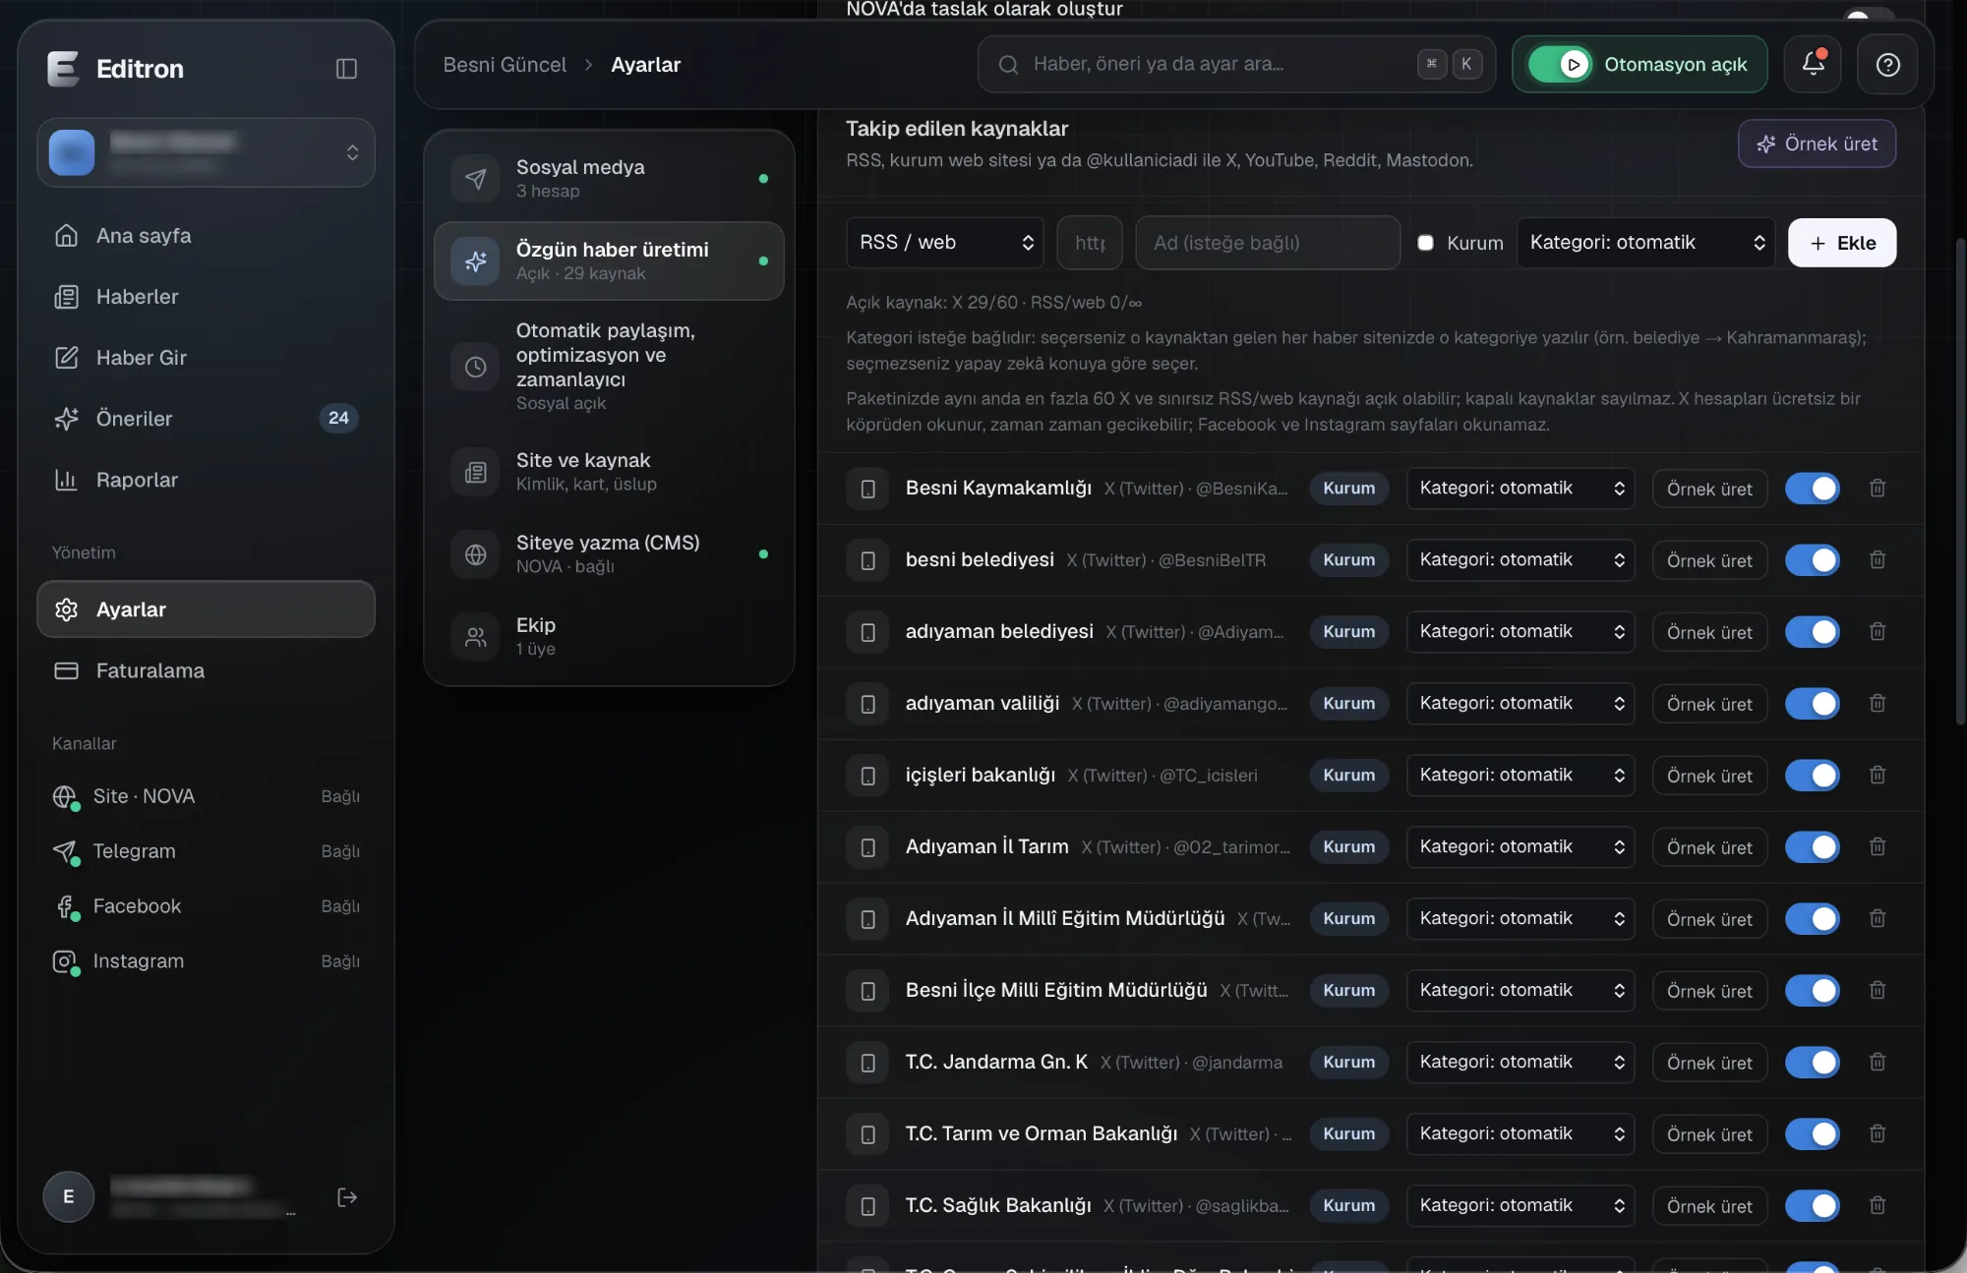Open Öneriler with 24 badge
This screenshot has width=1967, height=1273.
coord(206,419)
